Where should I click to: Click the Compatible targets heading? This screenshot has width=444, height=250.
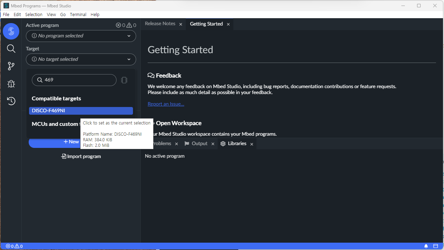tap(56, 99)
